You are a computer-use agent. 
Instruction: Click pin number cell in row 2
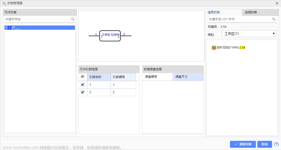tap(123, 92)
